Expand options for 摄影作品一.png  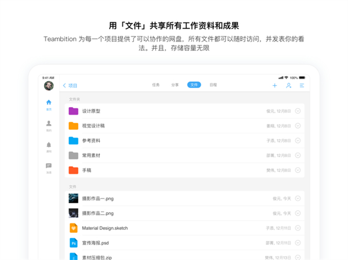[298, 199]
